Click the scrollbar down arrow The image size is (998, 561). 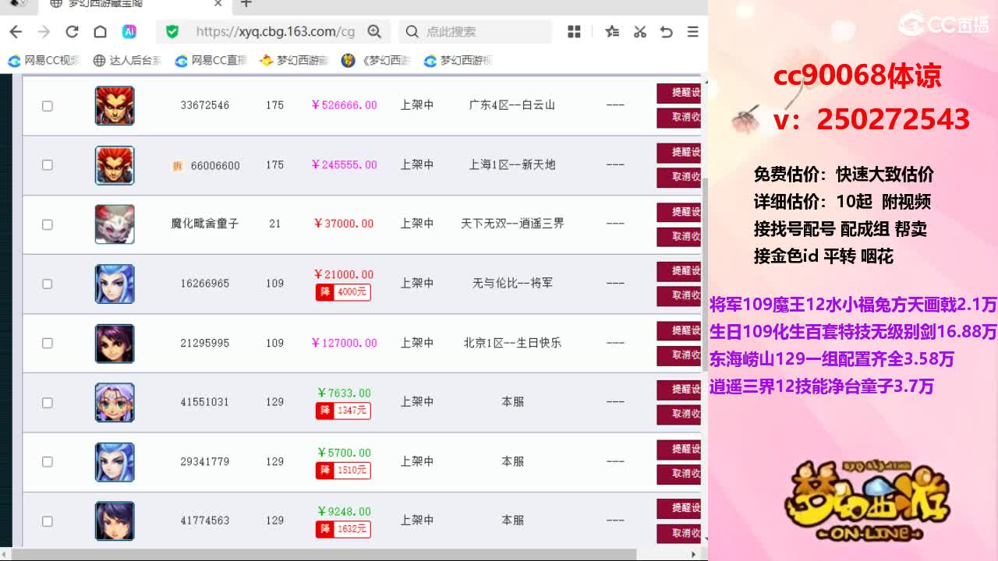pyautogui.click(x=705, y=539)
